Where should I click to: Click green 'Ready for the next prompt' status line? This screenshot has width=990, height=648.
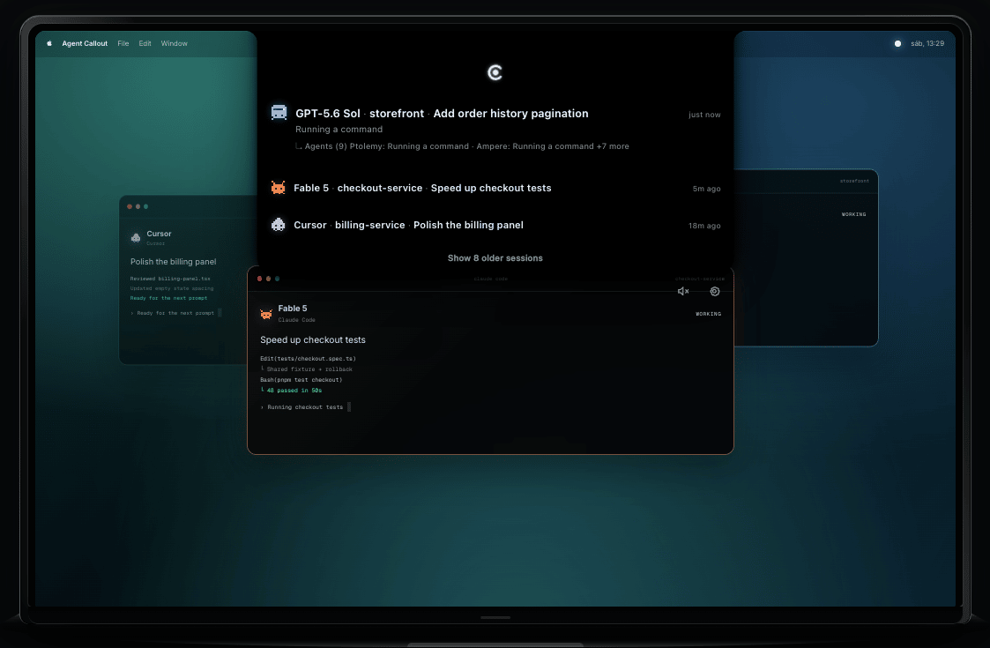click(168, 297)
